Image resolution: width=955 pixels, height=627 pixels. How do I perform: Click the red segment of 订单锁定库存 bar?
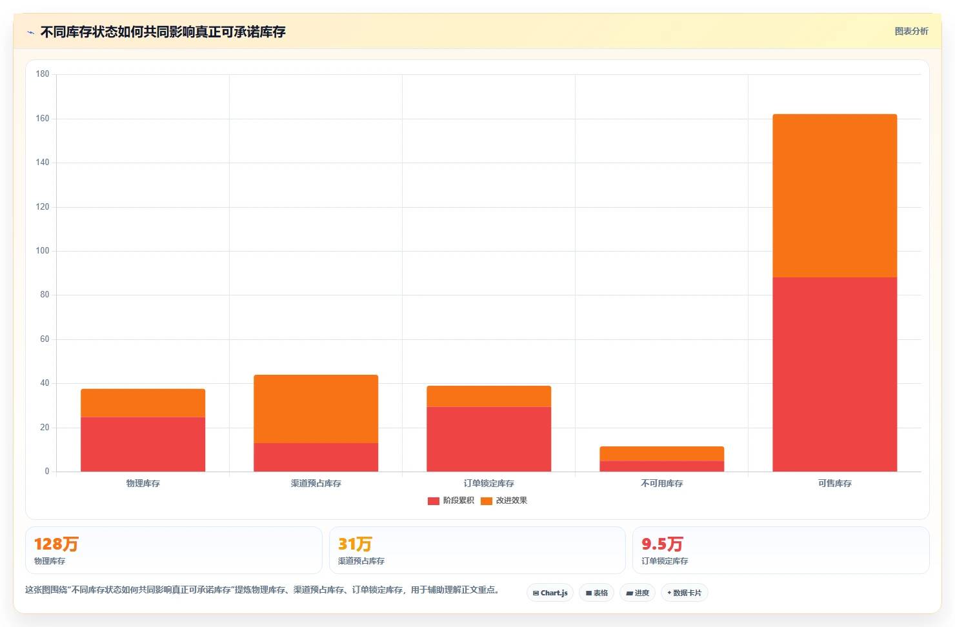(x=488, y=439)
